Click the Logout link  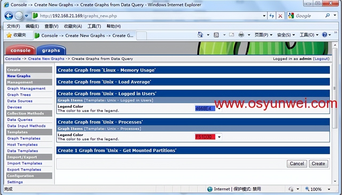click(x=321, y=58)
